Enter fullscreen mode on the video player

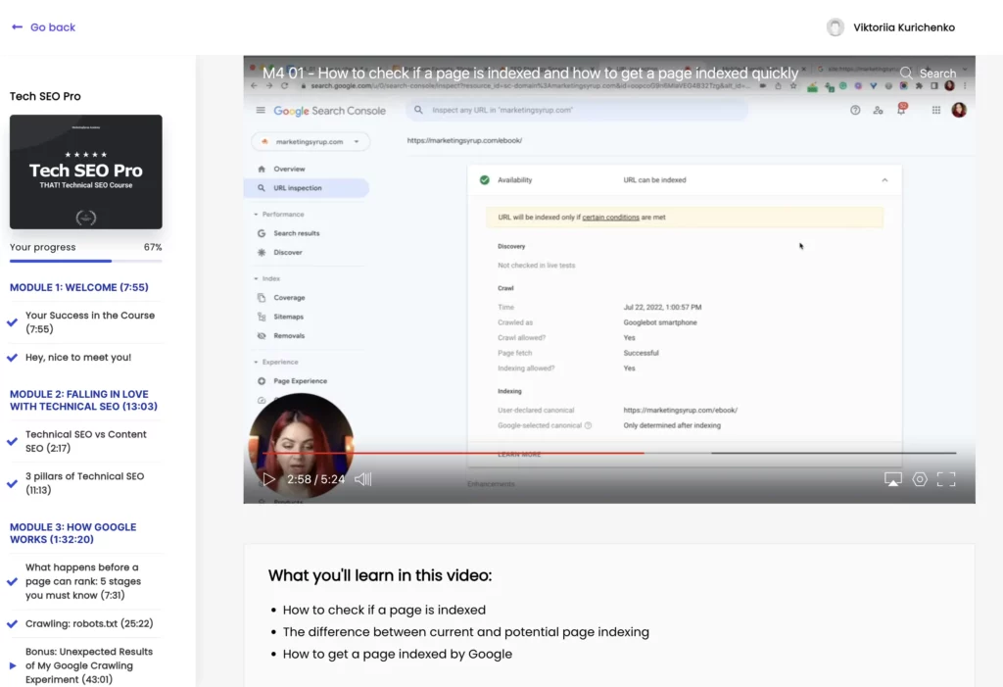pyautogui.click(x=945, y=479)
